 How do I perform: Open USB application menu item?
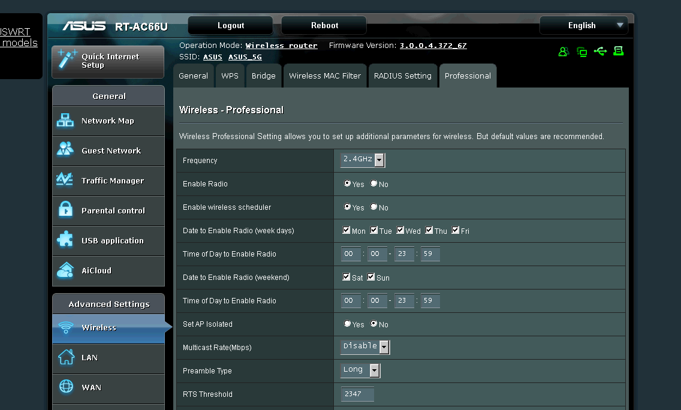109,240
